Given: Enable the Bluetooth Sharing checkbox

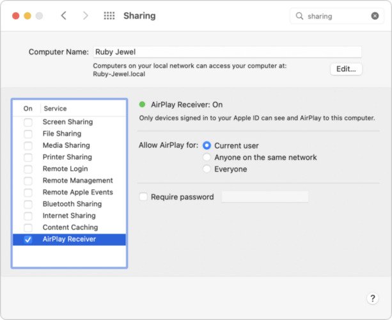Looking at the screenshot, I should pyautogui.click(x=28, y=204).
